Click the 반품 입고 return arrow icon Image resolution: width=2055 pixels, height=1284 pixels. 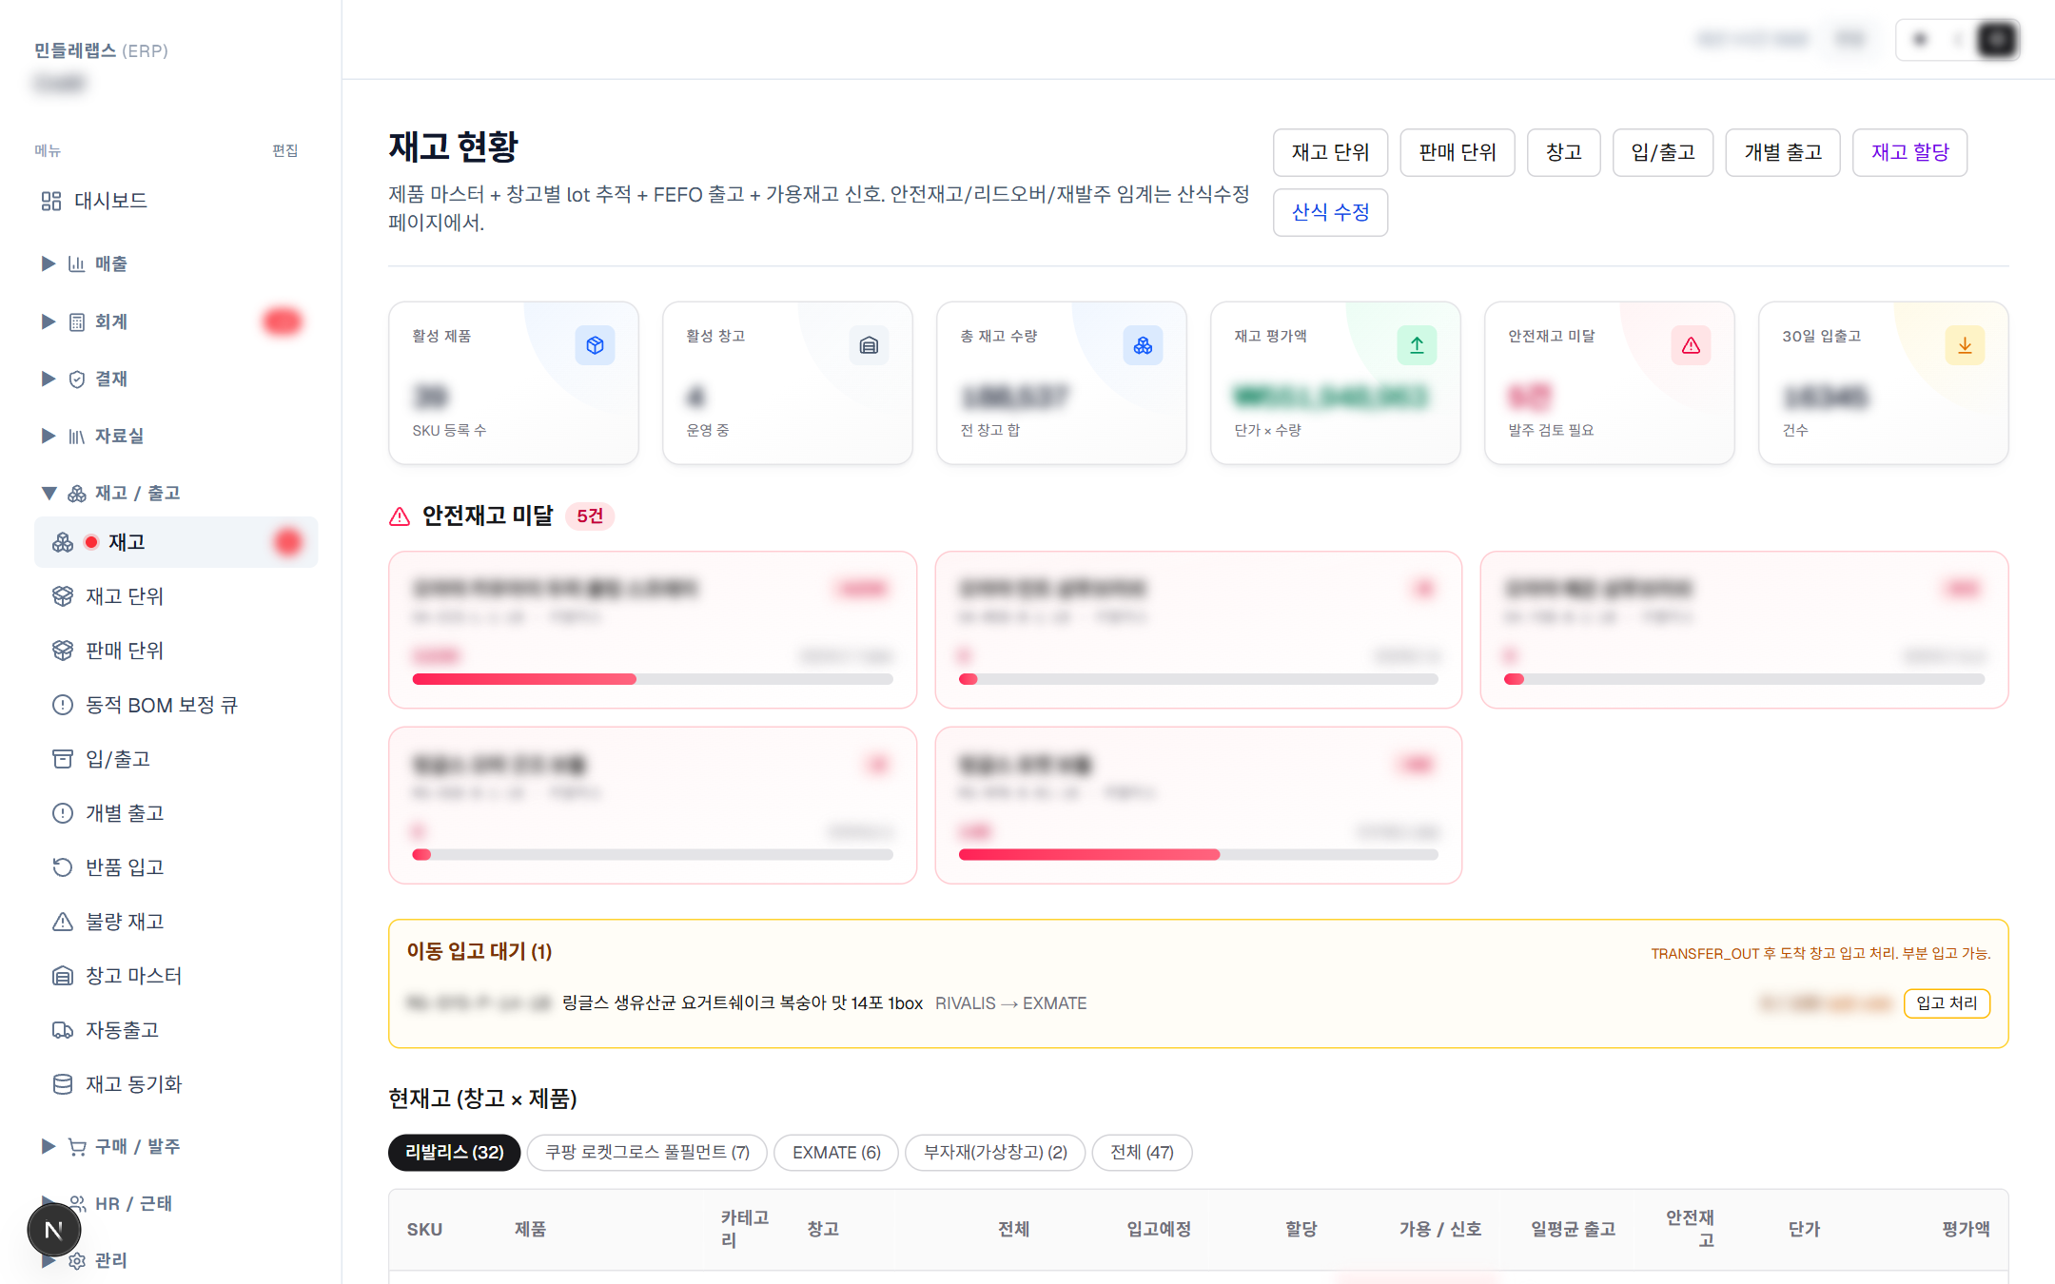pyautogui.click(x=63, y=867)
